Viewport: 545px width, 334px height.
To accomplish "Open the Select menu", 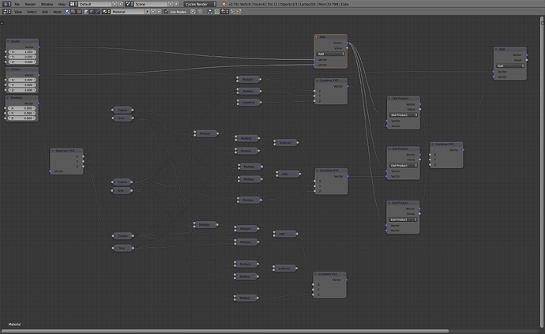I will pos(32,12).
